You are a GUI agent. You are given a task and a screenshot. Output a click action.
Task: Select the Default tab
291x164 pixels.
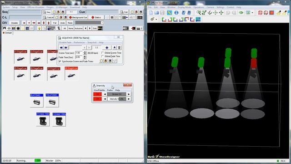tap(7, 33)
